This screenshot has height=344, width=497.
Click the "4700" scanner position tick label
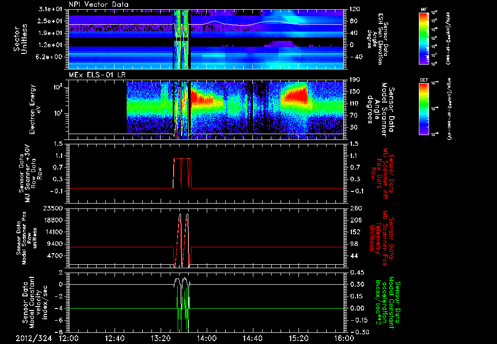point(56,256)
